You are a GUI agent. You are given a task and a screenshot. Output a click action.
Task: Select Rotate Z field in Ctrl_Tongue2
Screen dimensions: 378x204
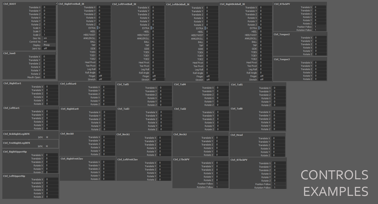320,54
